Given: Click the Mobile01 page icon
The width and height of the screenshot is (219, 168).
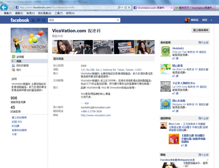Looking at the screenshot, I should 166,51.
